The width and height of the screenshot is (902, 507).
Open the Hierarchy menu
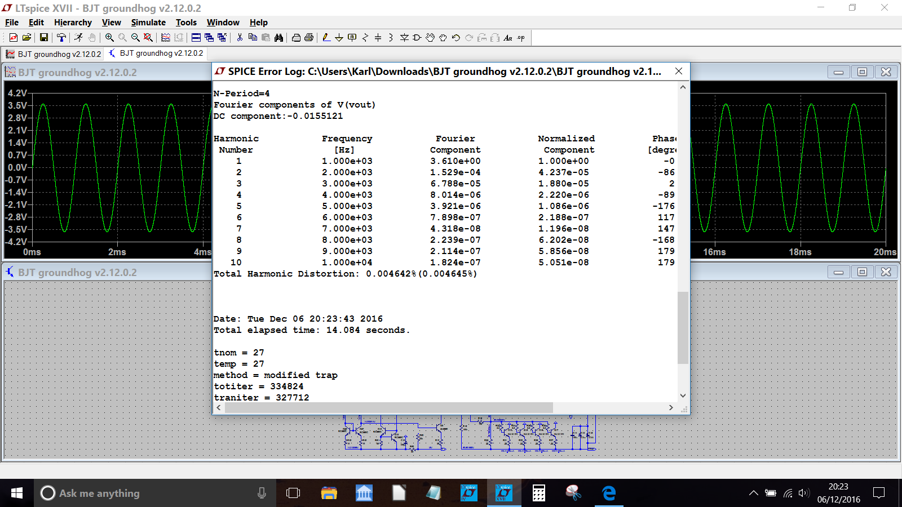(x=73, y=23)
